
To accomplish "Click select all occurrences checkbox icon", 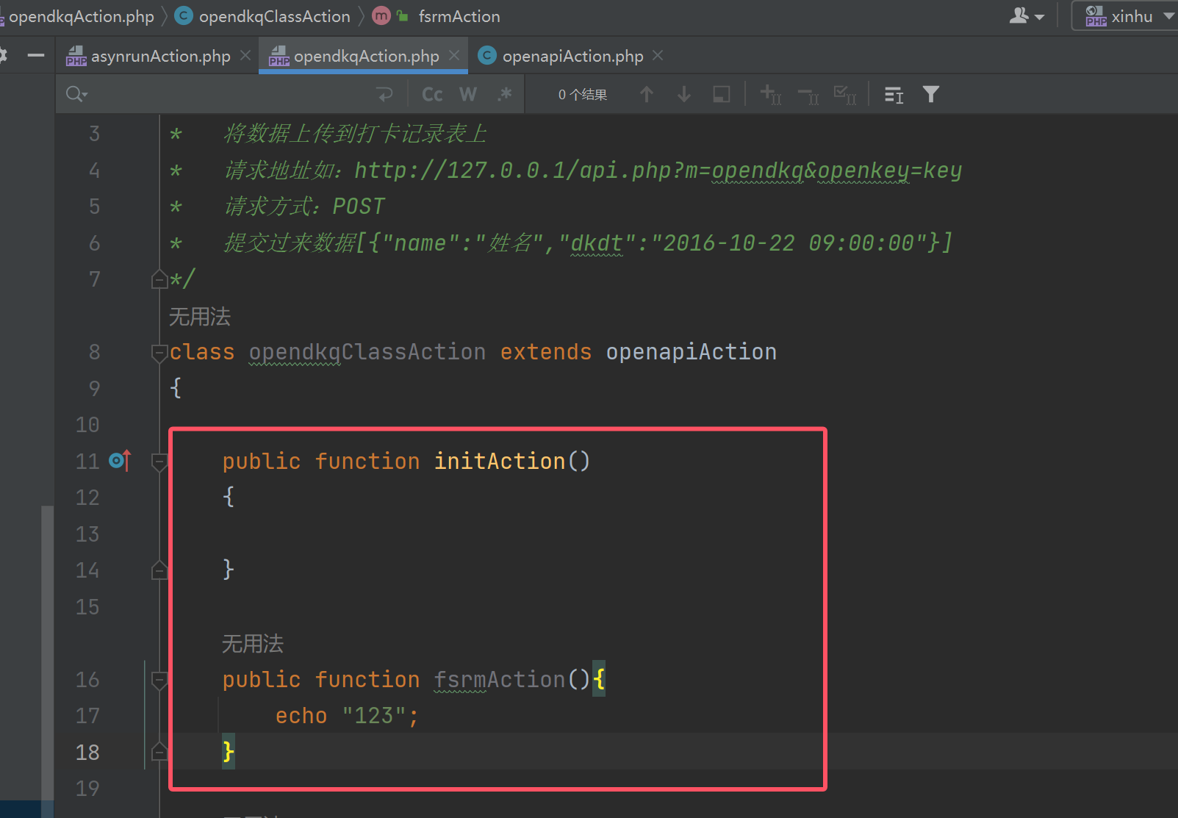I will pos(845,94).
